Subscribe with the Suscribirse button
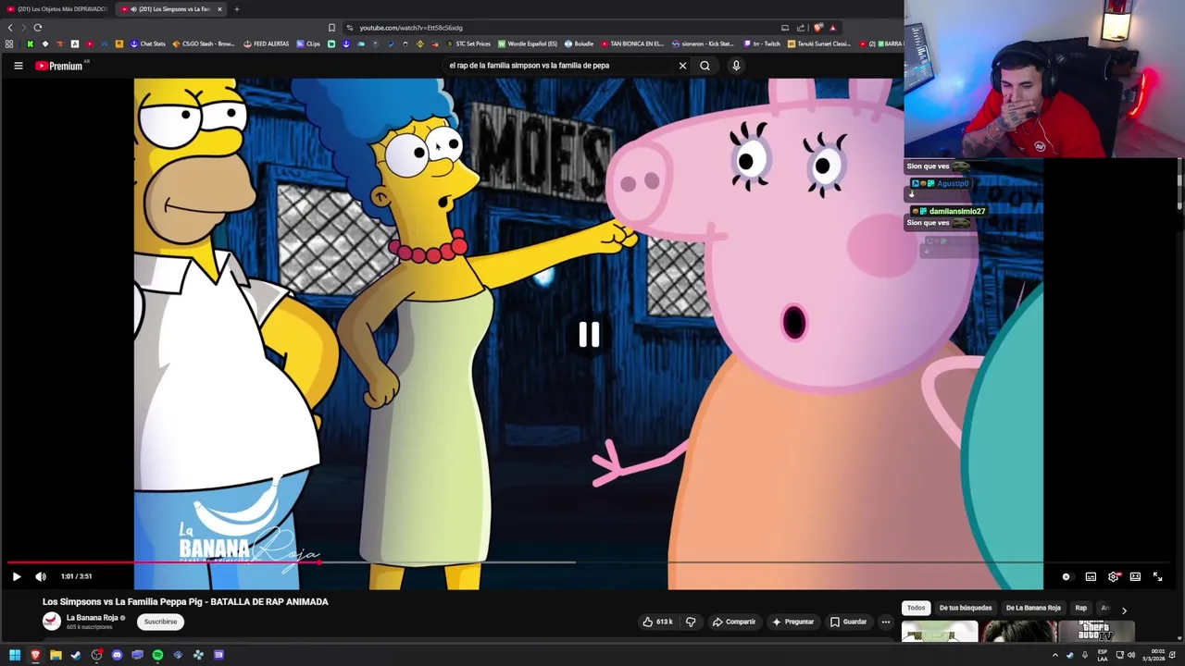This screenshot has height=666, width=1185. [160, 622]
